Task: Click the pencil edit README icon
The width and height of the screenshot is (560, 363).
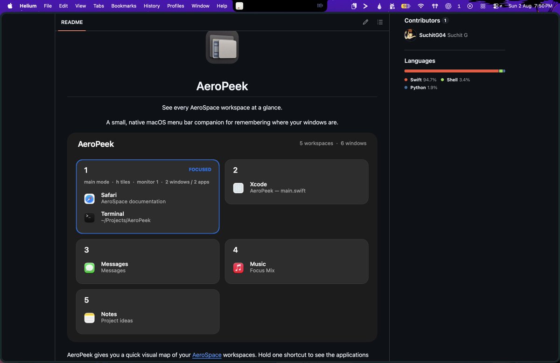Action: tap(365, 22)
